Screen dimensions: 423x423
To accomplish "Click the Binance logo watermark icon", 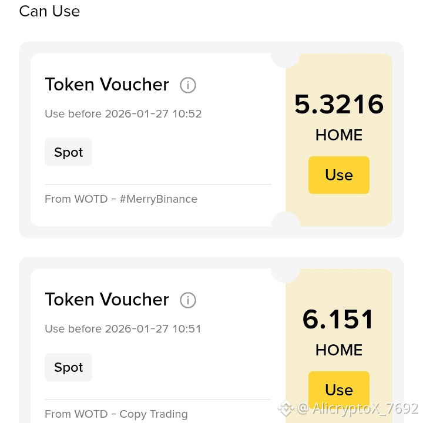I will pyautogui.click(x=286, y=408).
